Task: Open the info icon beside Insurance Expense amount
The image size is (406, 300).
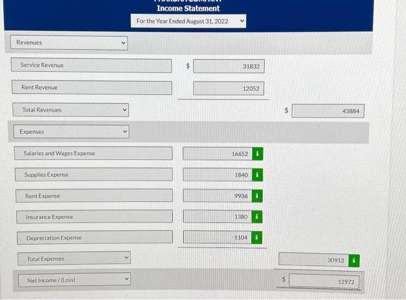Action: coord(256,216)
